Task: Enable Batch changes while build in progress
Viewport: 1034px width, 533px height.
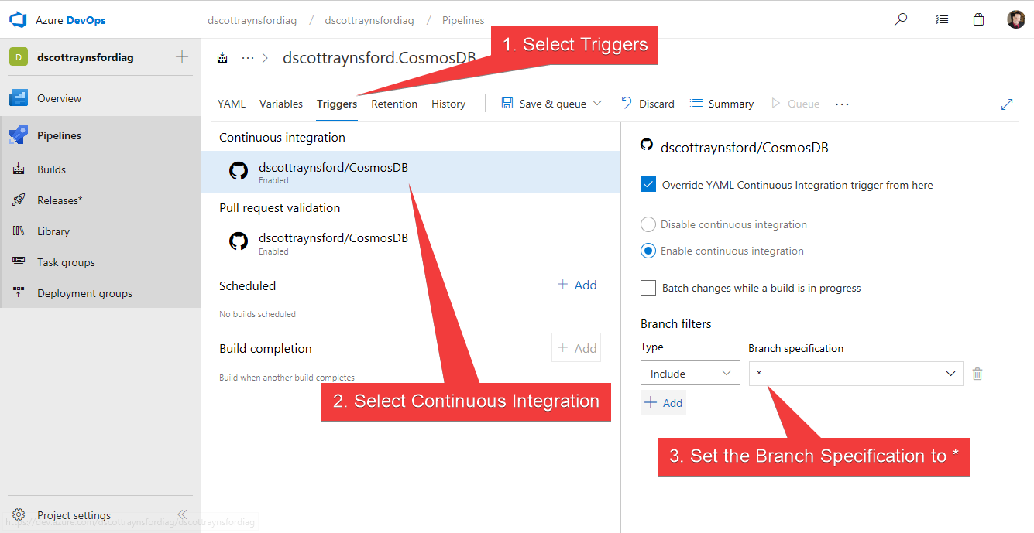Action: tap(648, 288)
